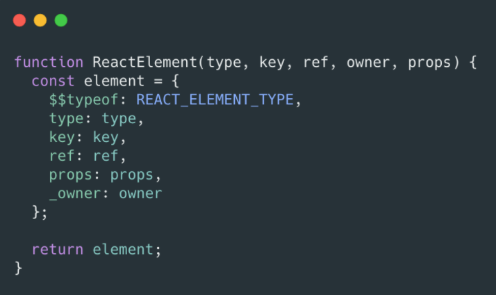Click the green maximize dot
Image resolution: width=496 pixels, height=295 pixels.
[x=61, y=20]
